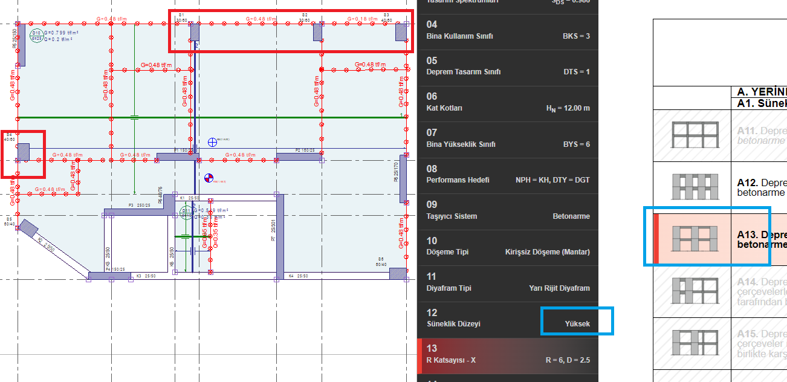Click the D10 slab label circle
Image resolution: width=787 pixels, height=382 pixels.
[x=36, y=35]
